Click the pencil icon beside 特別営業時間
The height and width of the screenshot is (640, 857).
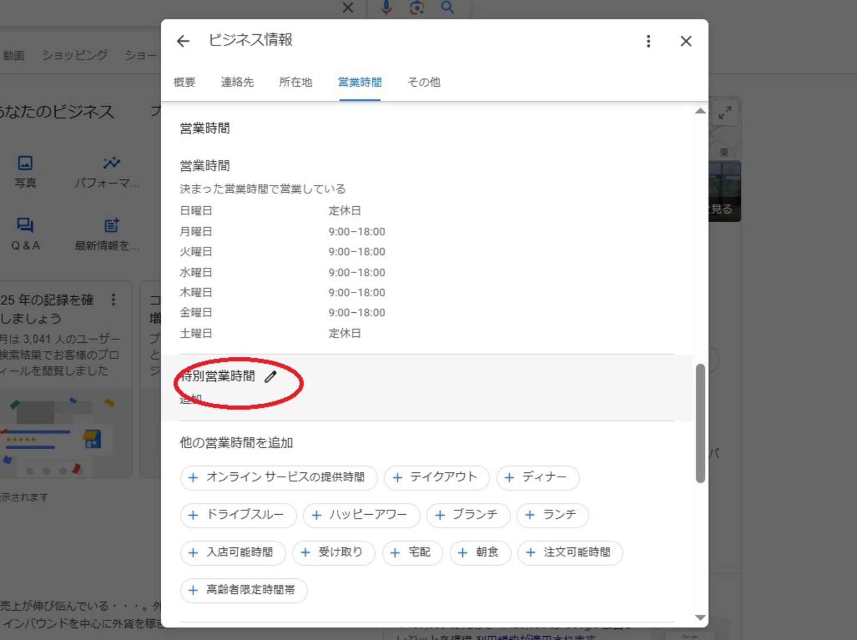tap(270, 377)
